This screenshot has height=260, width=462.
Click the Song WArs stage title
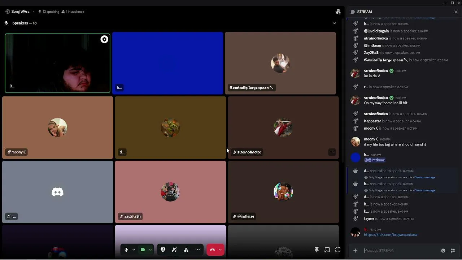click(x=20, y=12)
